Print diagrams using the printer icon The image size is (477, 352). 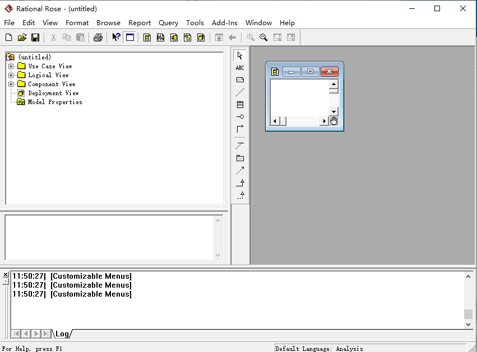point(98,37)
